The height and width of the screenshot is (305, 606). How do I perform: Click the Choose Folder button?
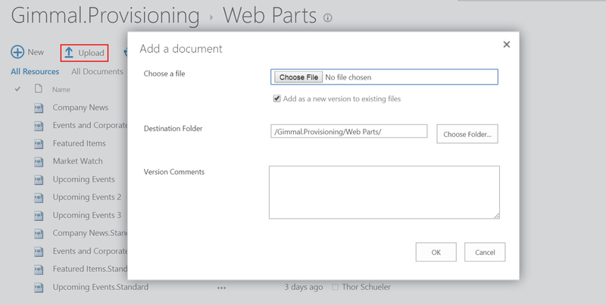(x=467, y=134)
